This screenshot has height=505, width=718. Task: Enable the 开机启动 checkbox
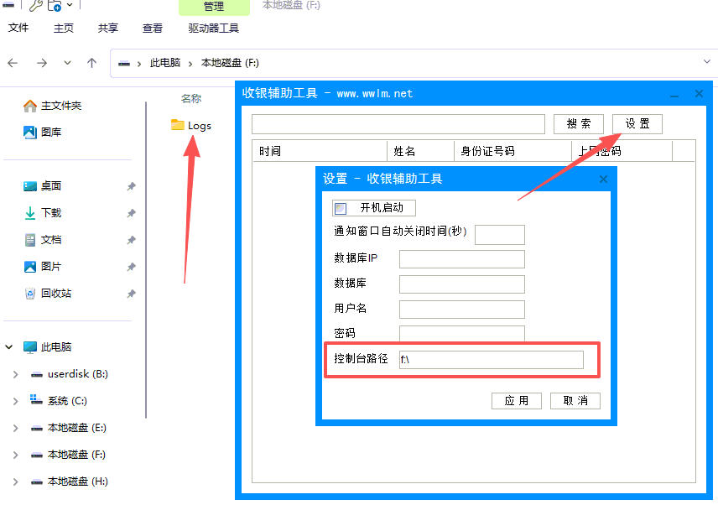pos(341,208)
